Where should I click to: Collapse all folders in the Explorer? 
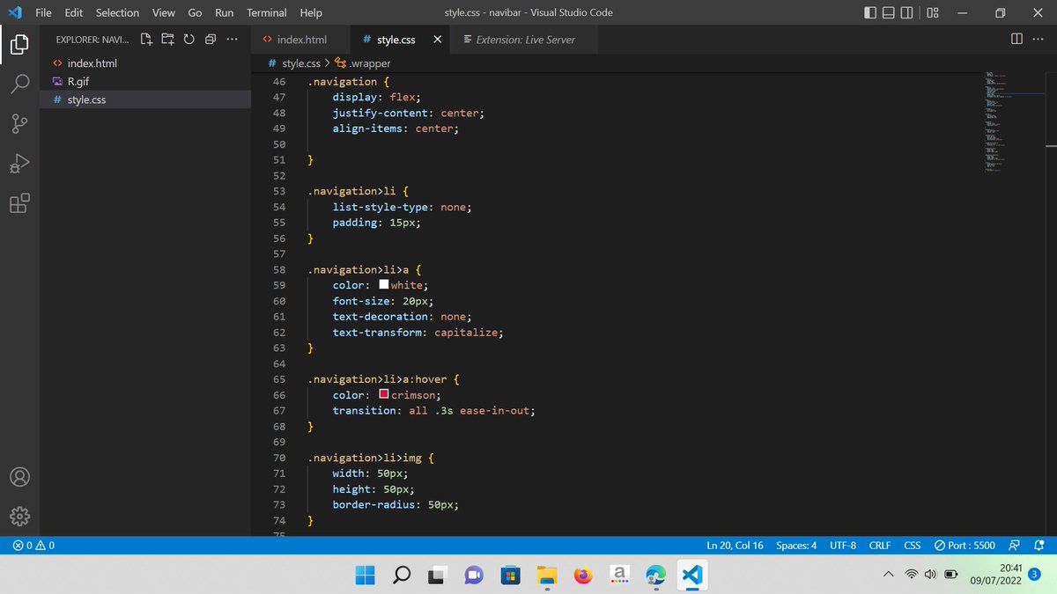tap(210, 39)
